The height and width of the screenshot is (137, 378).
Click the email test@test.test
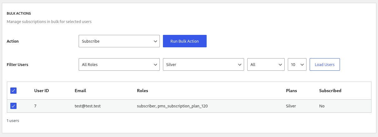click(88, 106)
